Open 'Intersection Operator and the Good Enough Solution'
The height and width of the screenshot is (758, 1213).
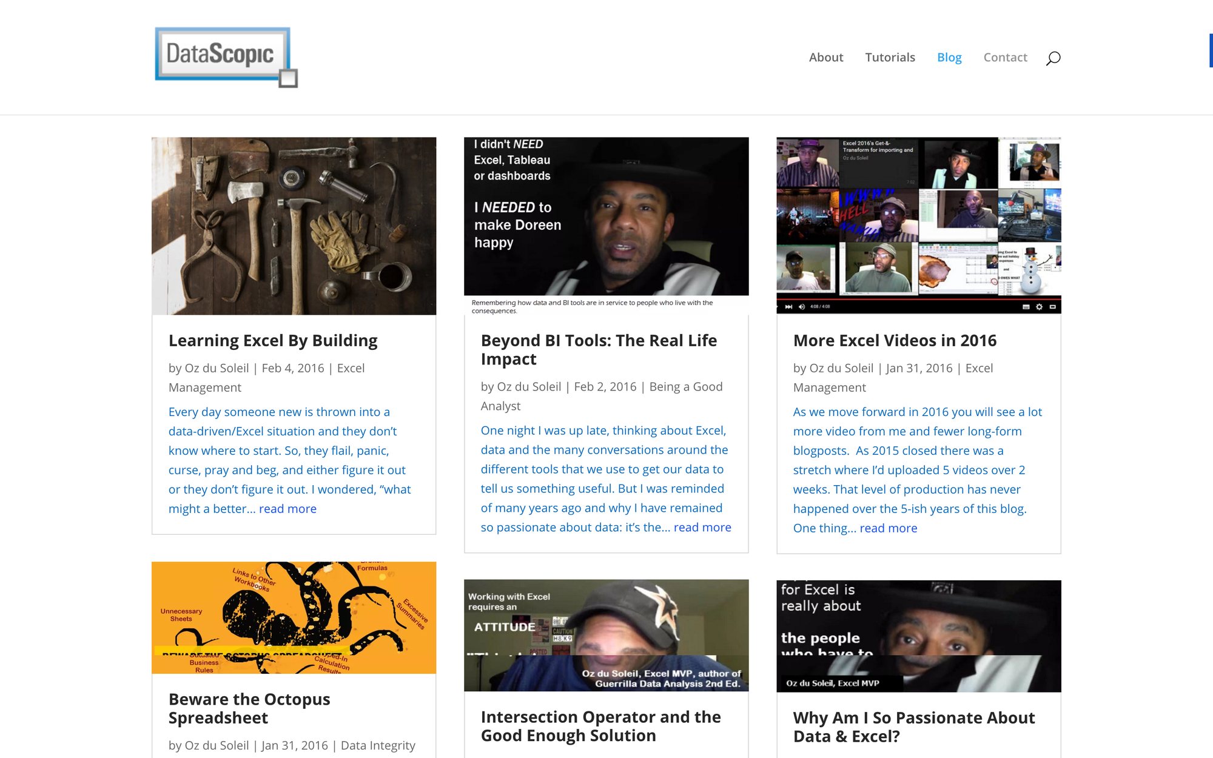coord(600,726)
